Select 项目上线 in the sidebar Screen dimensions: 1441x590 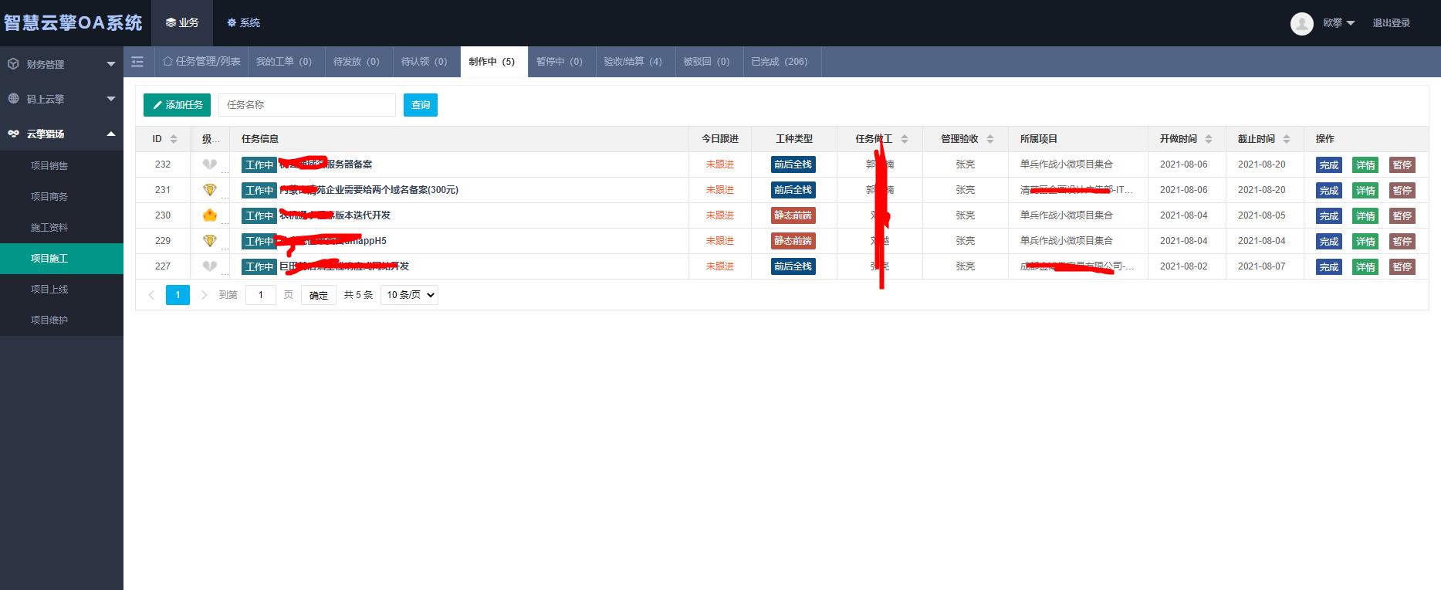49,289
